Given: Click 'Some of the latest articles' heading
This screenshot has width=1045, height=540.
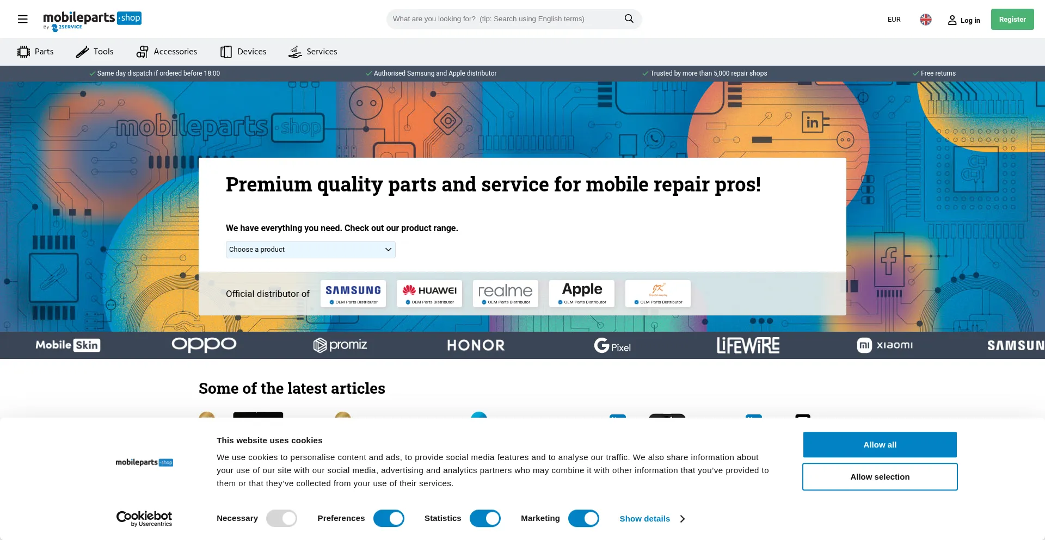Looking at the screenshot, I should (292, 388).
